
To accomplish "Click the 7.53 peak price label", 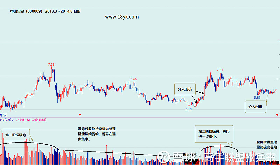I will pyautogui.click(x=51, y=65).
